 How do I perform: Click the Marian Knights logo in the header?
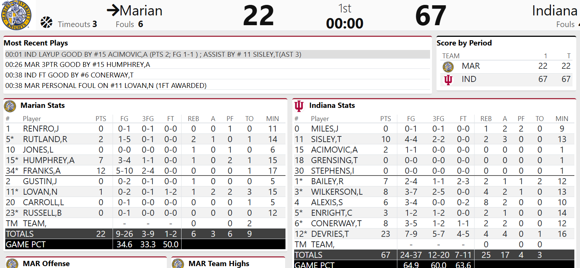[16, 15]
